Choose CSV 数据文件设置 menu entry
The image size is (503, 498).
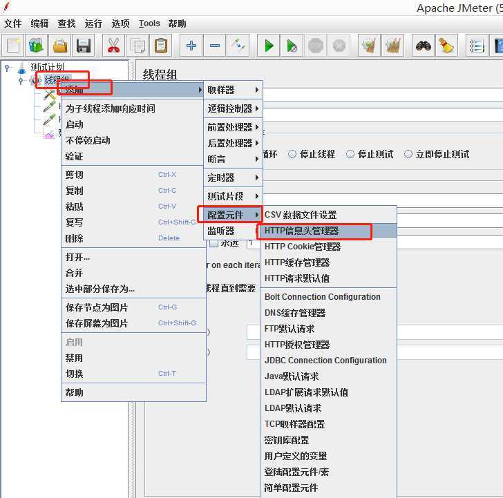coord(328,215)
